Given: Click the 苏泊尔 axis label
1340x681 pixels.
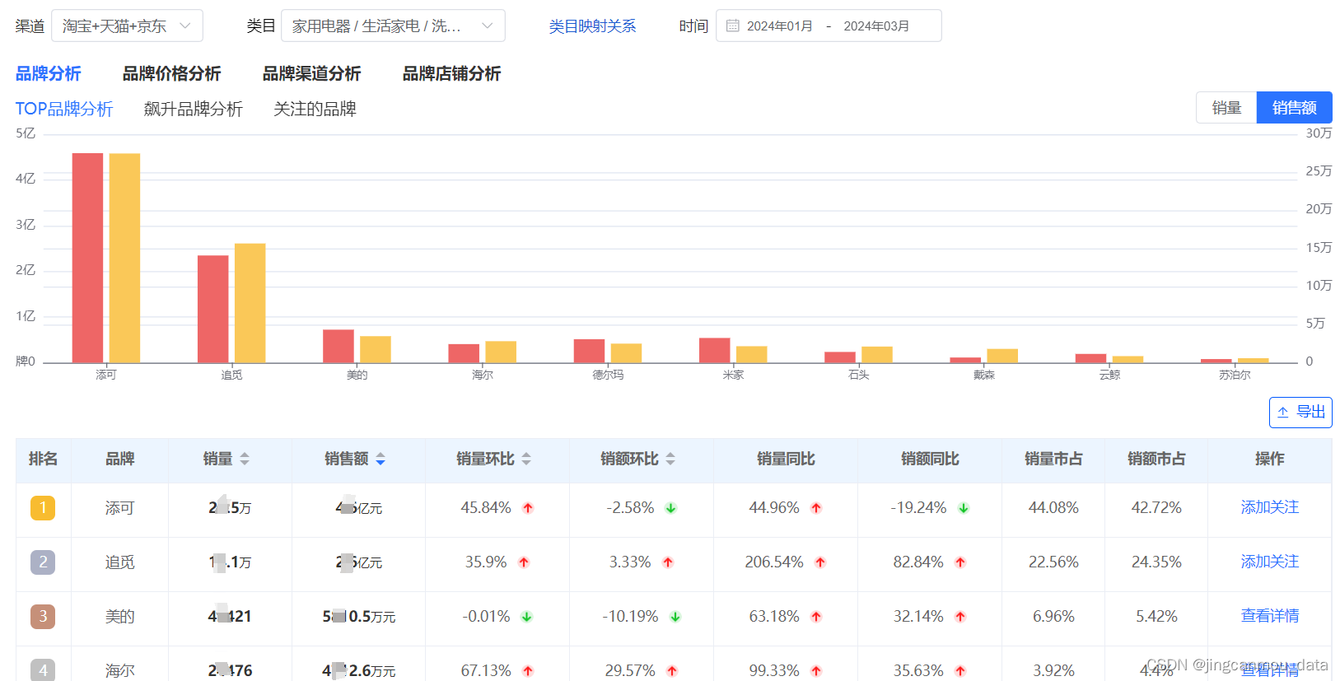Looking at the screenshot, I should click(1235, 375).
